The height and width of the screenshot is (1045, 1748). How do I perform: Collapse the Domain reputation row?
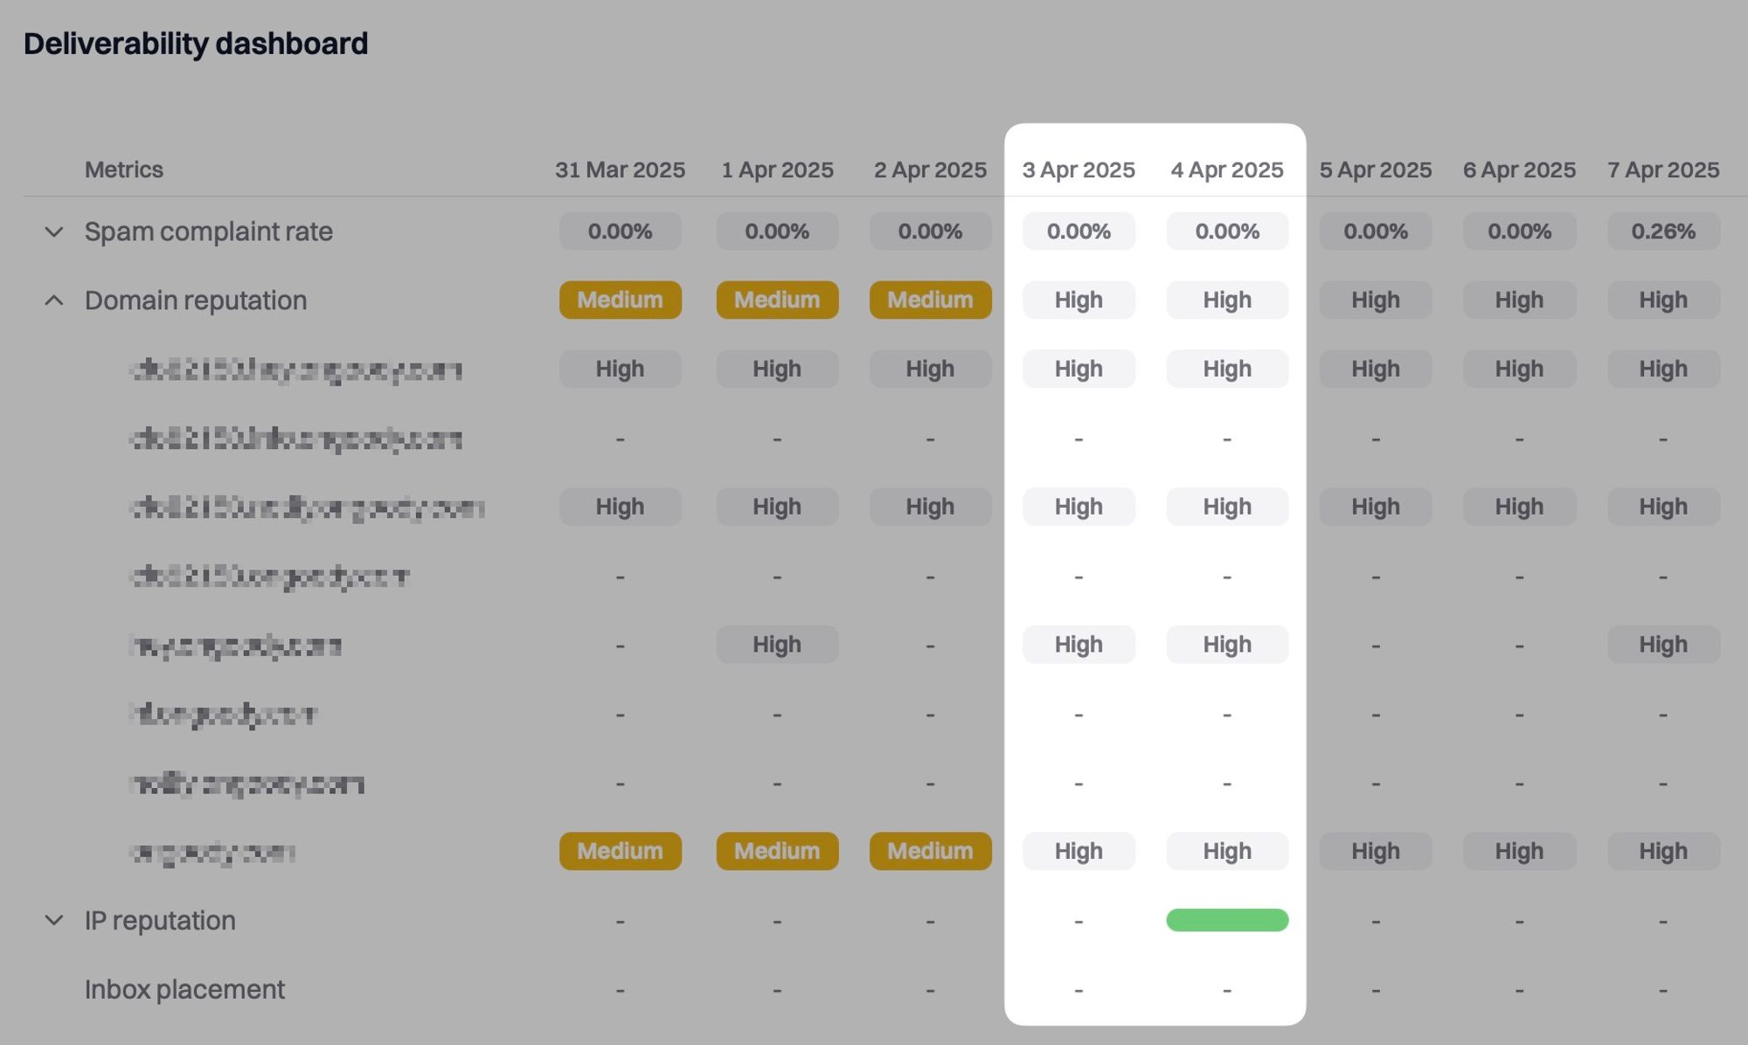click(x=54, y=301)
